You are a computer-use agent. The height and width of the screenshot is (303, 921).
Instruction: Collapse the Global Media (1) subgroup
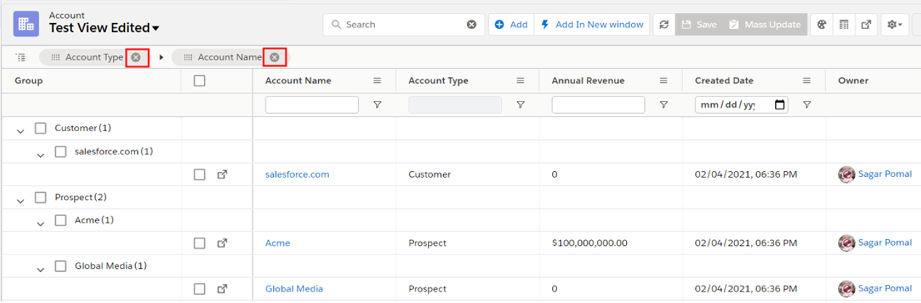[41, 268]
